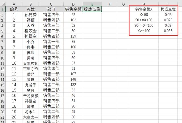Click sales amount 132 in column D
182x123 pixels.
73,85
